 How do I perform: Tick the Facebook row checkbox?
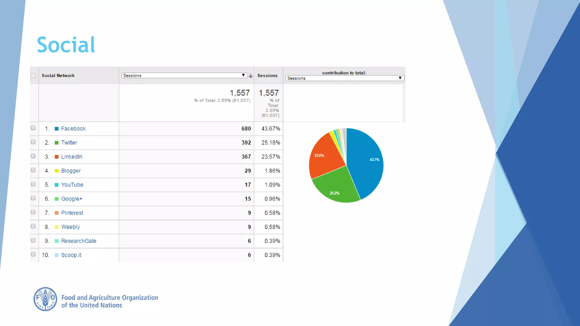(33, 128)
